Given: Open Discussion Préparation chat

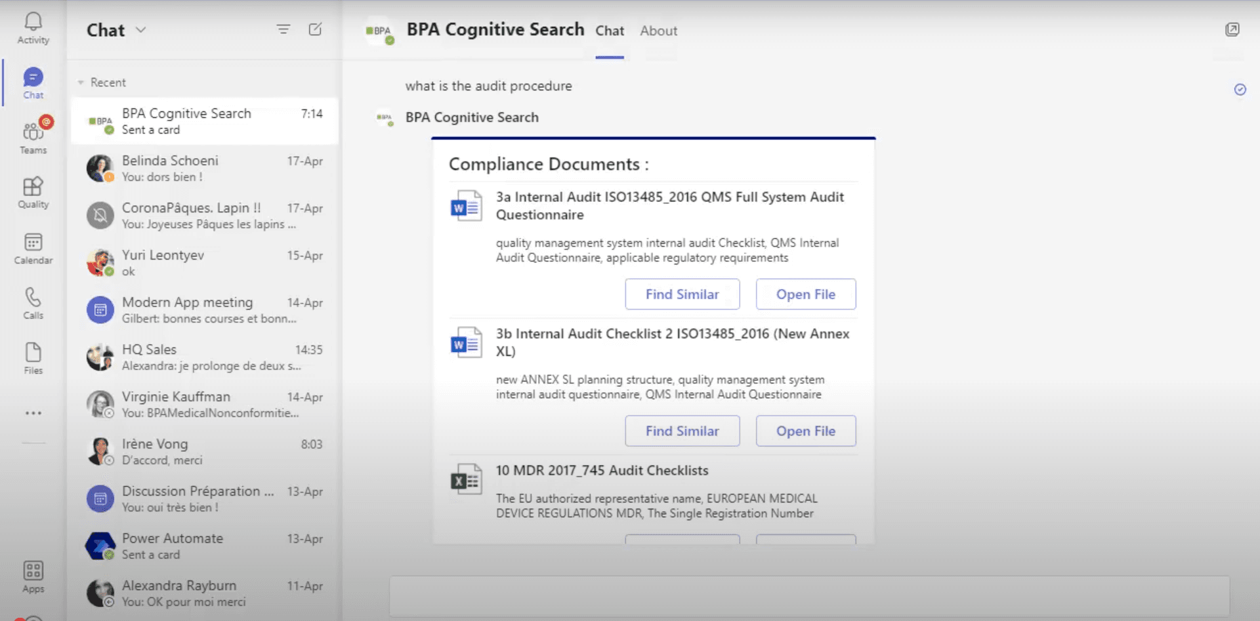Looking at the screenshot, I should click(x=205, y=499).
